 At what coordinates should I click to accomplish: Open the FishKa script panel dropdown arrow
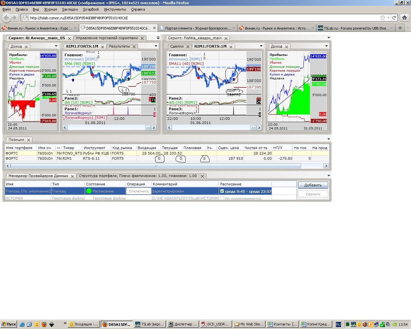click(x=328, y=38)
